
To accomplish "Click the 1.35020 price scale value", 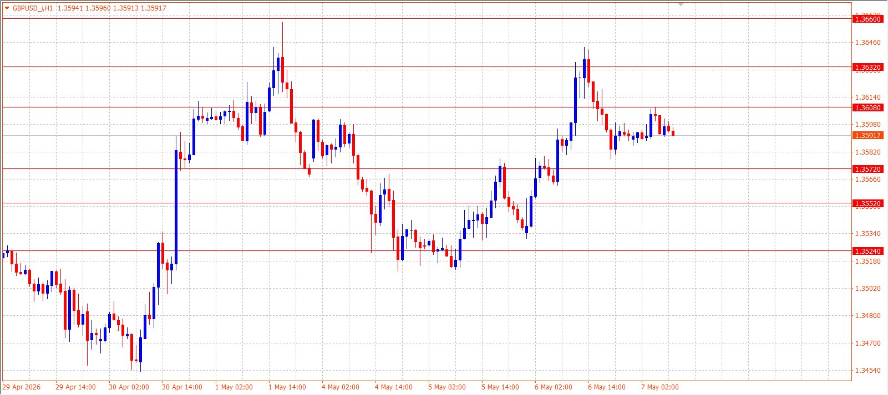I will pyautogui.click(x=867, y=289).
